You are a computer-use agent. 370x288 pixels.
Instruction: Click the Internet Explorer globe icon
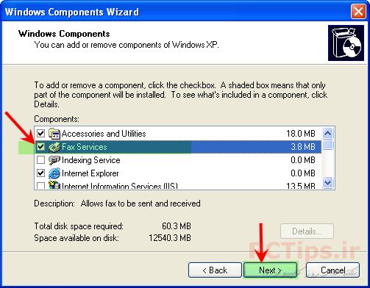coord(54,173)
